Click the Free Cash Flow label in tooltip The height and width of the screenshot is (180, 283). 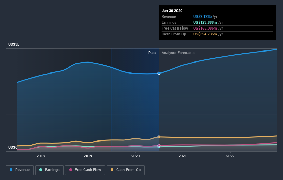(x=175, y=28)
